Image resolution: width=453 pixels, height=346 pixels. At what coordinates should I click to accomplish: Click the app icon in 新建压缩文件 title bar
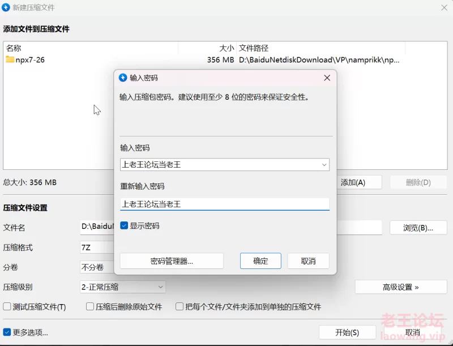point(6,7)
